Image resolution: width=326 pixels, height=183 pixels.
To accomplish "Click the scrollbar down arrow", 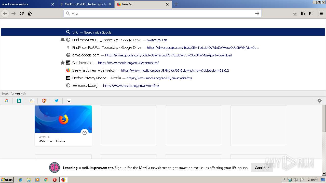I will [324, 174].
